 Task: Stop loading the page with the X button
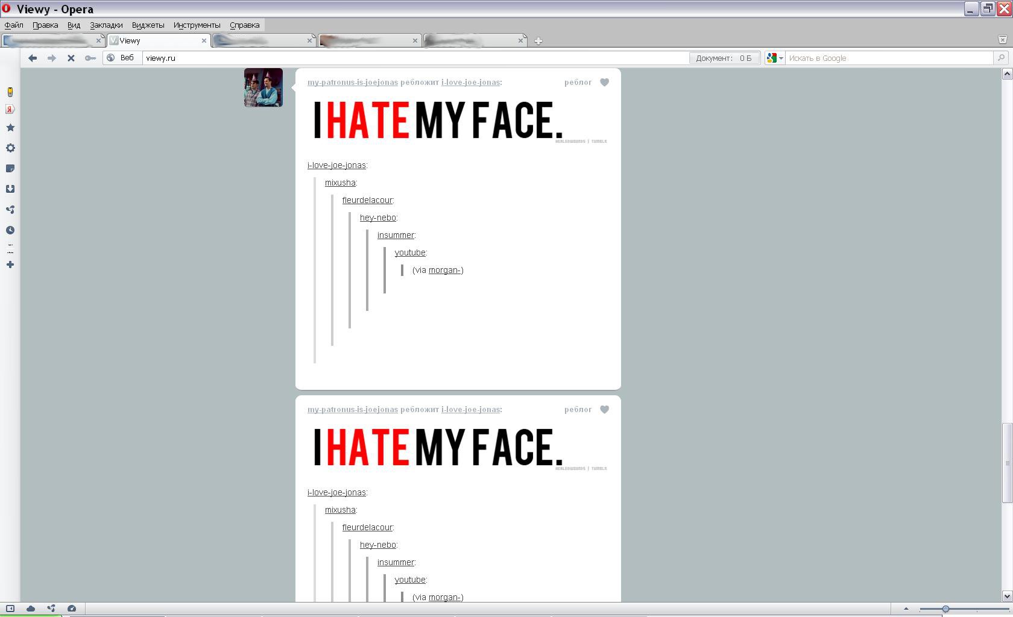point(71,58)
